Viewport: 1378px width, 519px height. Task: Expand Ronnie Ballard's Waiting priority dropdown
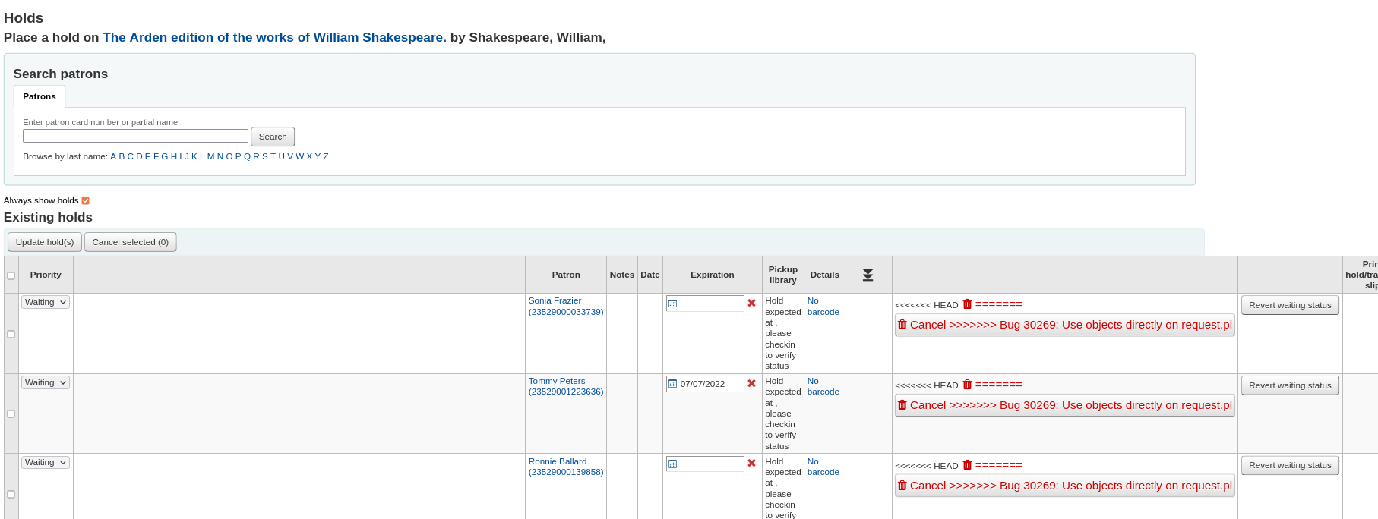(x=46, y=462)
